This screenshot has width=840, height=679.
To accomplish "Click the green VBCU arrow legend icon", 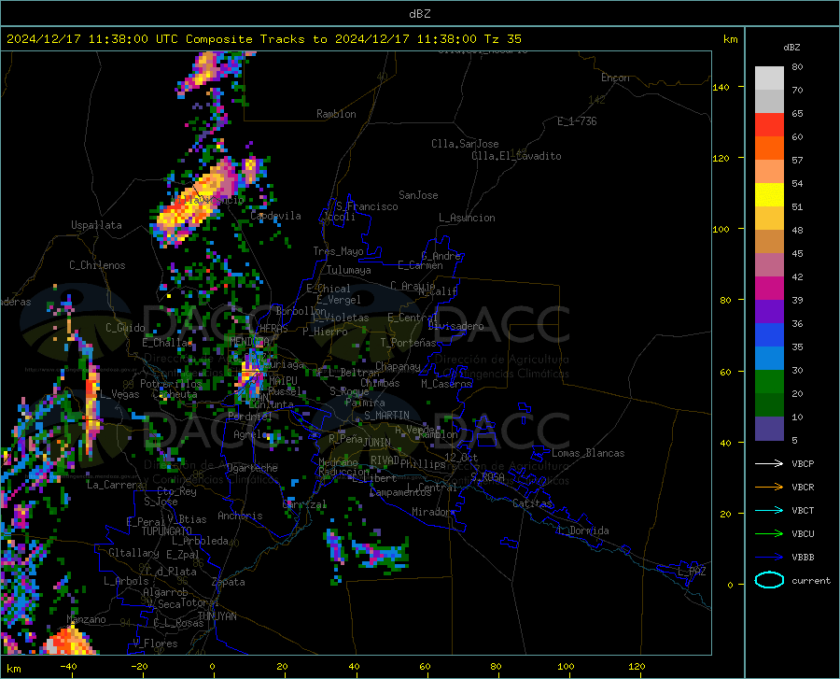I will coord(769,533).
